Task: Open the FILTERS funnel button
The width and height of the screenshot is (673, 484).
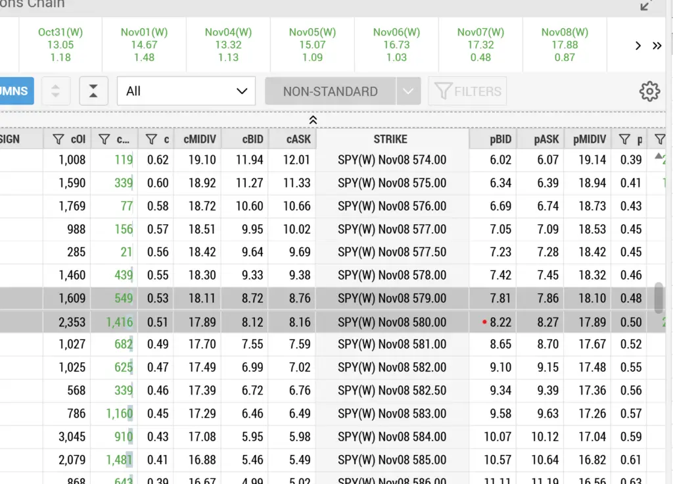Action: point(467,91)
